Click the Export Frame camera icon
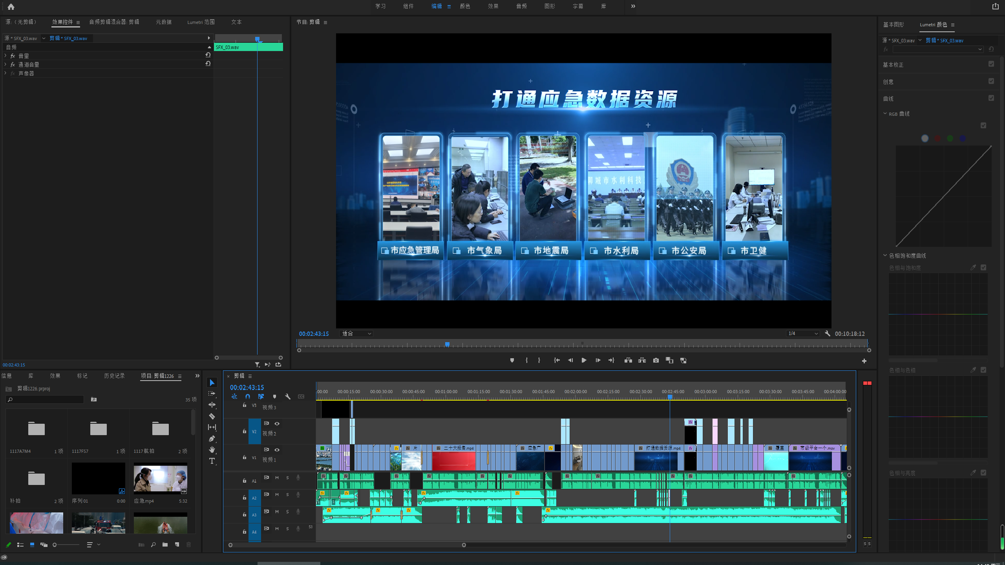Screen dimensions: 1005x565 (656, 360)
